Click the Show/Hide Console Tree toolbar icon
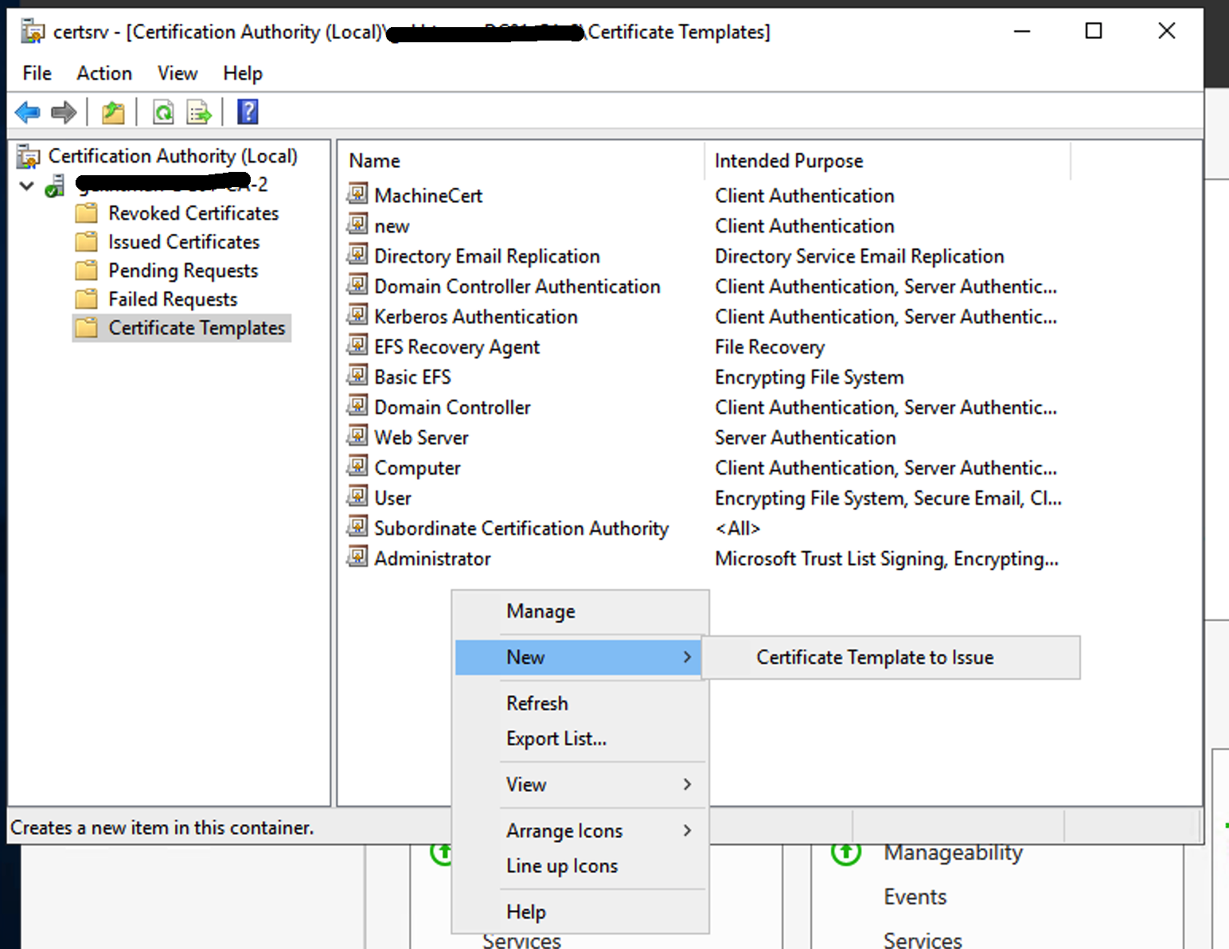This screenshot has width=1229, height=949. (112, 111)
